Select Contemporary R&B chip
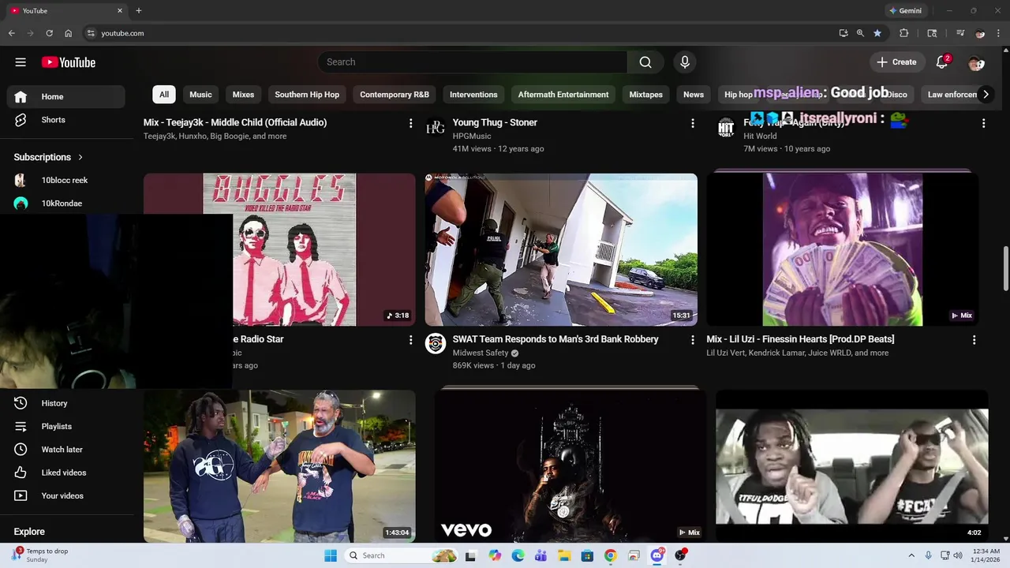The height and width of the screenshot is (568, 1010). click(395, 95)
